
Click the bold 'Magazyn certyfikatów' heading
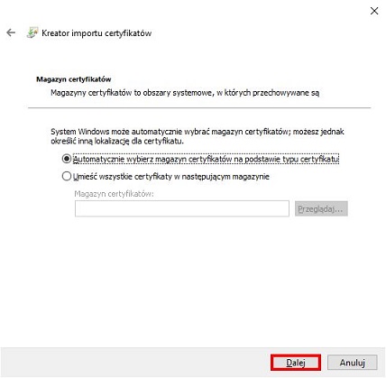click(x=74, y=79)
